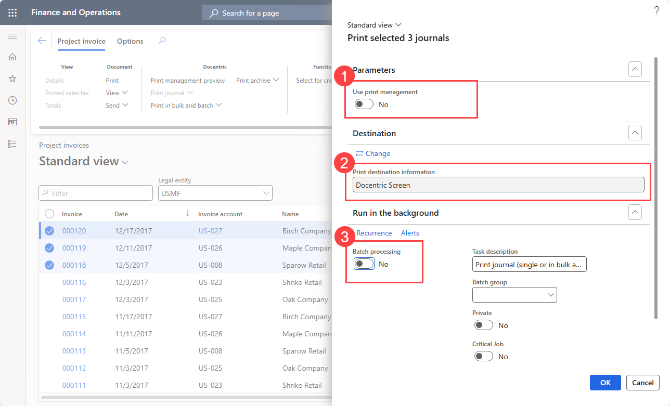The width and height of the screenshot is (670, 406).
Task: Click the OK button
Action: pos(605,383)
